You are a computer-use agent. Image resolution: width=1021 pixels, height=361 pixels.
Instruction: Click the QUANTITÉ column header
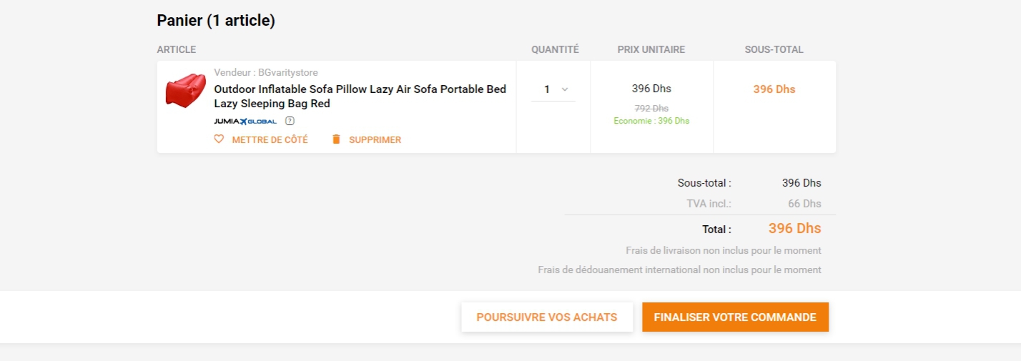(x=555, y=49)
